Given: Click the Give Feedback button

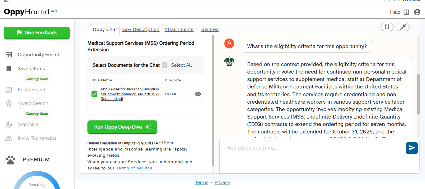Looking at the screenshot, I should 37,33.
